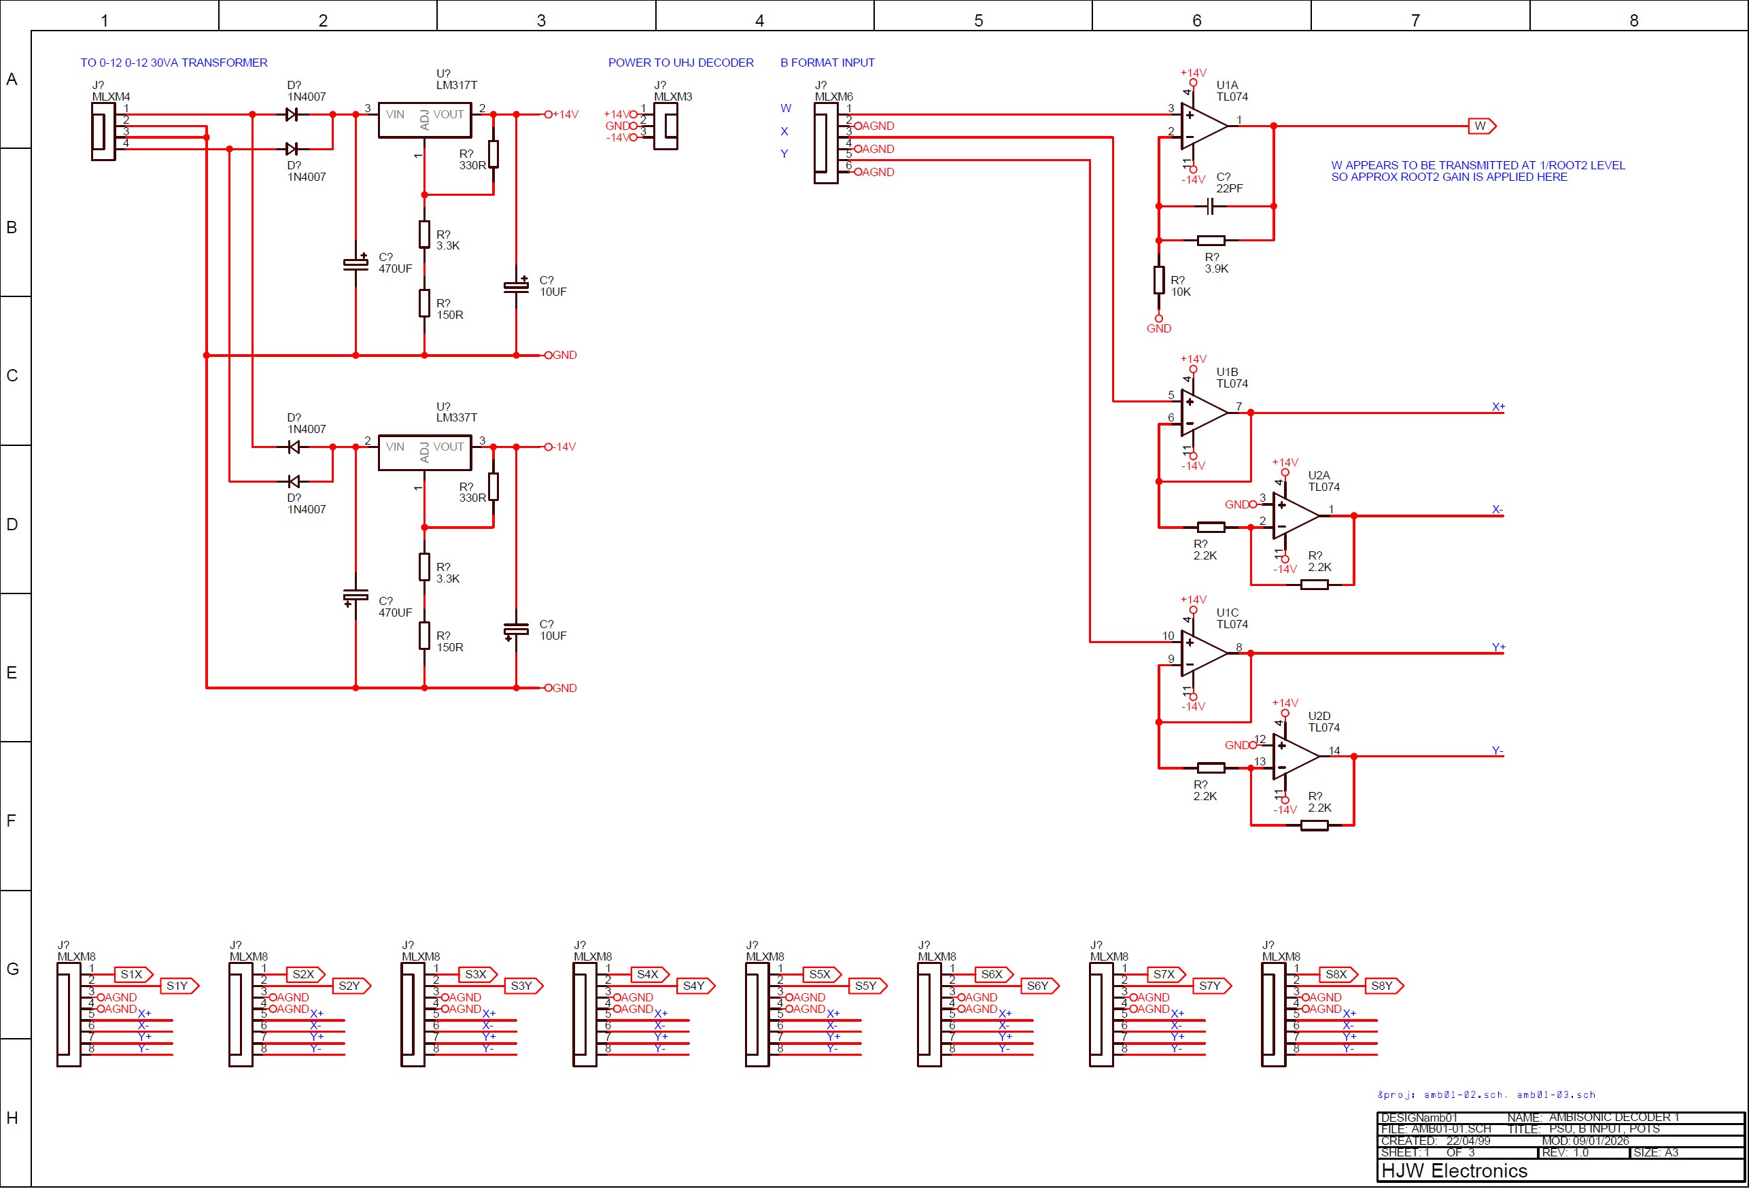This screenshot has height=1189, width=1749.
Task: Click the 10K resistor to GND
Action: click(x=1159, y=280)
